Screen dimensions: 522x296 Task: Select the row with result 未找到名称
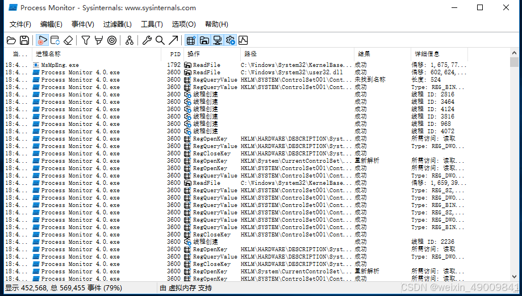[236, 80]
